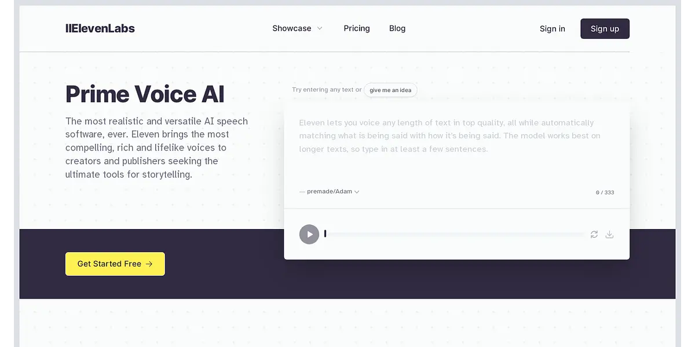695x347 pixels.
Task: Click the playhead marker at track start
Action: pyautogui.click(x=325, y=234)
